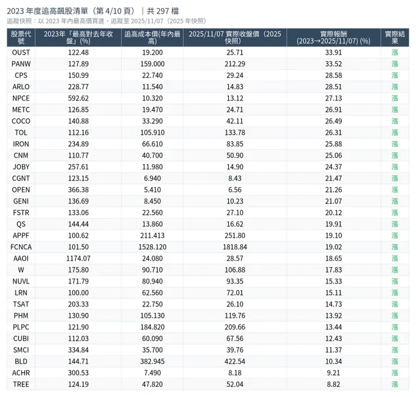Select the OUST ticker cell
Image resolution: width=416 pixels, height=397 pixels.
click(x=21, y=52)
